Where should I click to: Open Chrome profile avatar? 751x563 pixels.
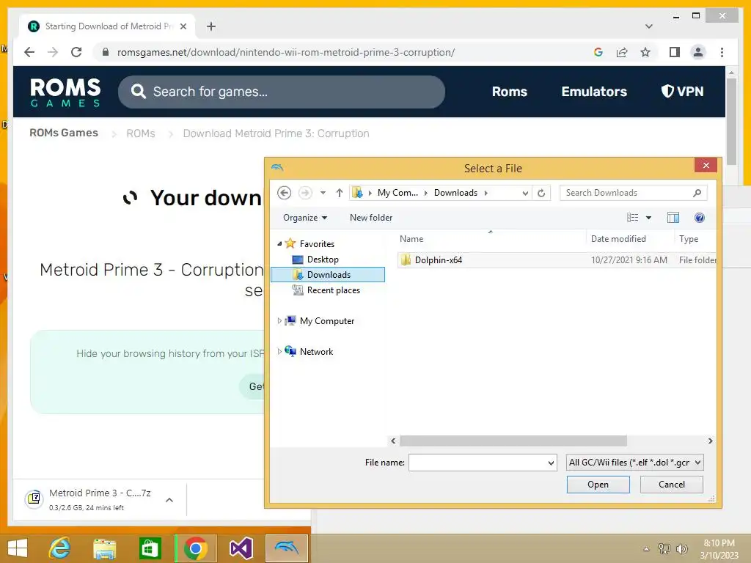[698, 52]
